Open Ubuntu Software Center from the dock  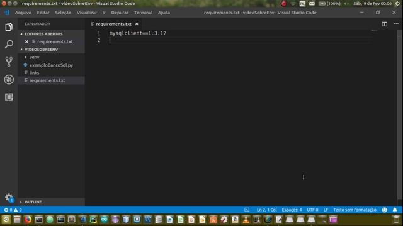point(213,220)
